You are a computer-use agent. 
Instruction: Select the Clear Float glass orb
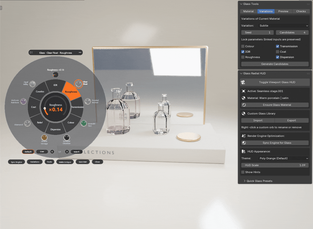(x=78, y=84)
